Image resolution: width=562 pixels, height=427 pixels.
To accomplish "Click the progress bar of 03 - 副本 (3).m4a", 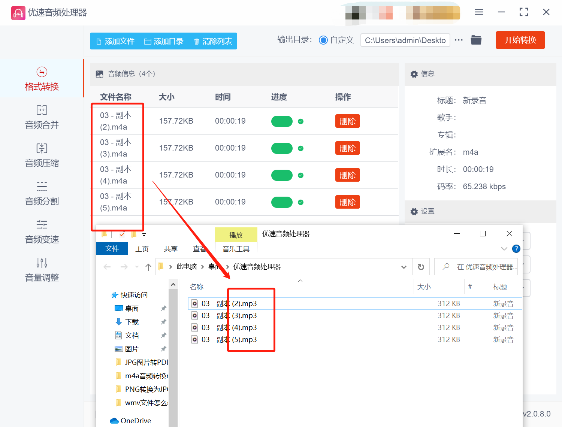I will point(282,148).
